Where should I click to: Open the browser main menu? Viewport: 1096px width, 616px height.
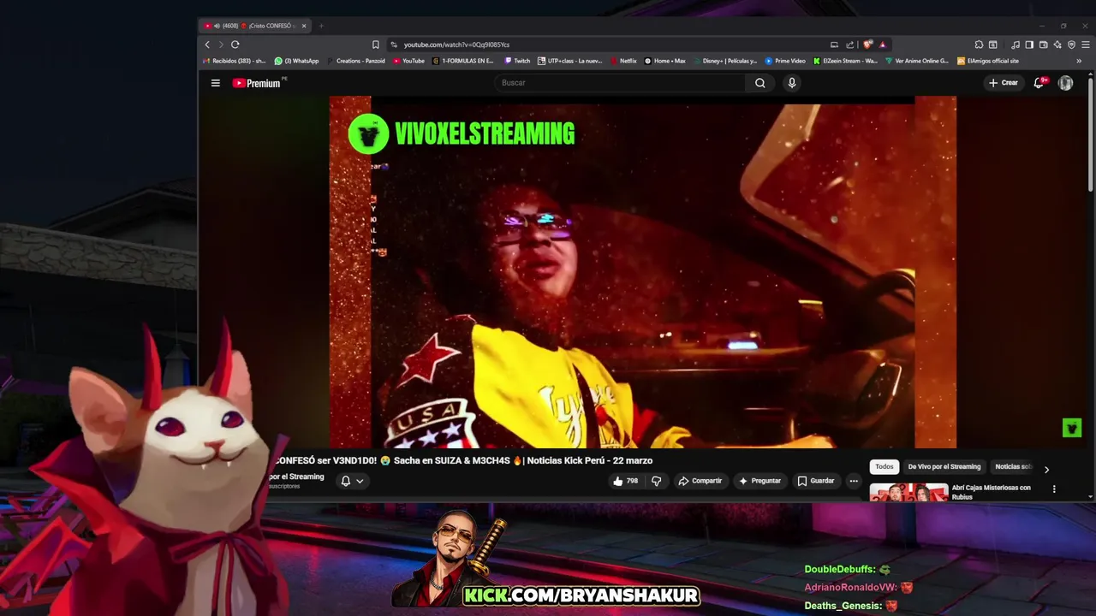[1085, 44]
